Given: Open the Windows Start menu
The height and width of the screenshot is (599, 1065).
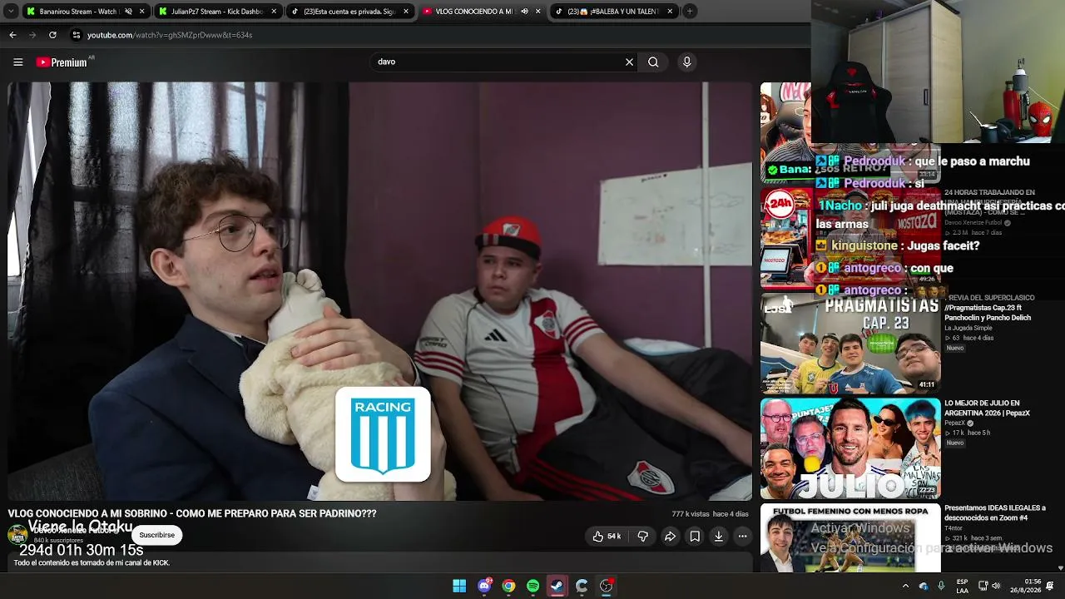Looking at the screenshot, I should 459,586.
